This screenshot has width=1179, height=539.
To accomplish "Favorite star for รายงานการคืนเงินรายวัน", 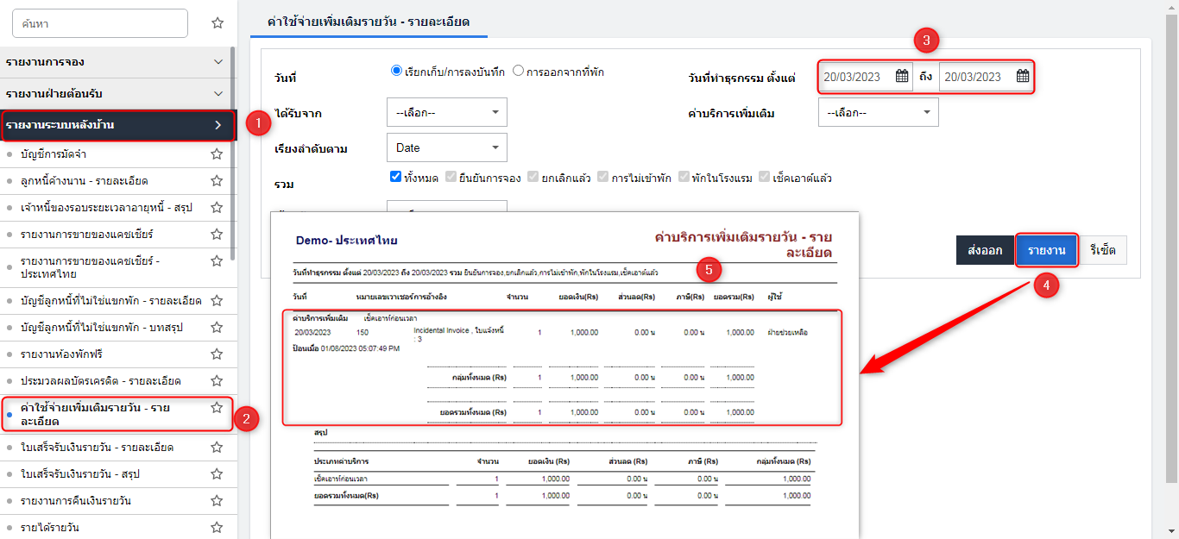I will (x=217, y=501).
